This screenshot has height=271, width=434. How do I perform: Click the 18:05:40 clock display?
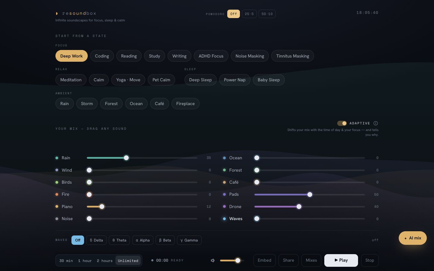[x=367, y=13]
